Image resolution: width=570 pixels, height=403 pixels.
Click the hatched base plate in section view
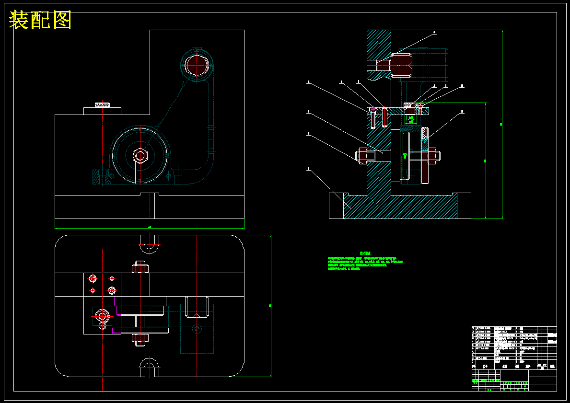pos(400,206)
